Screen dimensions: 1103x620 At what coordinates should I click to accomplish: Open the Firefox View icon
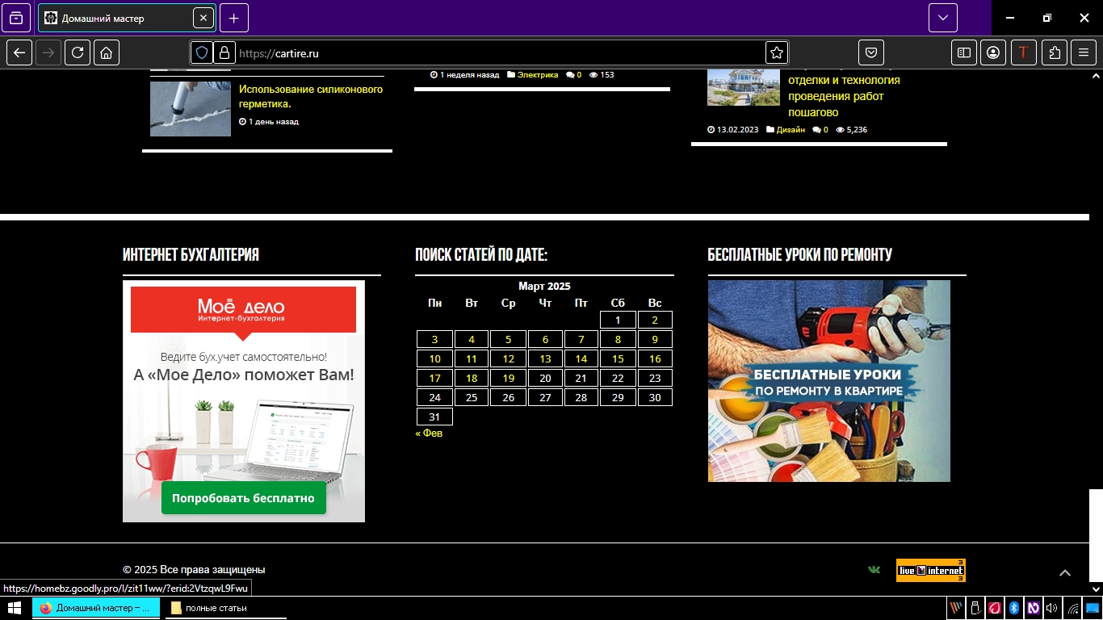(x=16, y=18)
